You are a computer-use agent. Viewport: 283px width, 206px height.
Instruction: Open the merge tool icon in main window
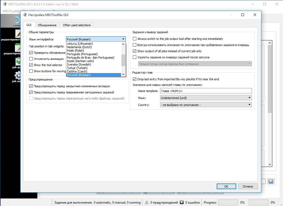(x=18, y=20)
